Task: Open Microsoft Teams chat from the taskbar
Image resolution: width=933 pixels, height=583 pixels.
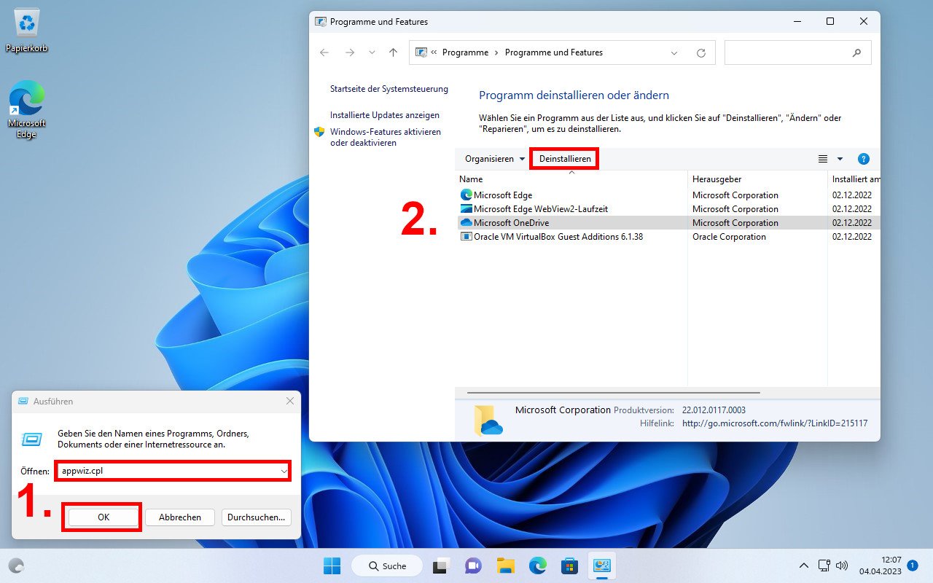Action: click(x=473, y=566)
